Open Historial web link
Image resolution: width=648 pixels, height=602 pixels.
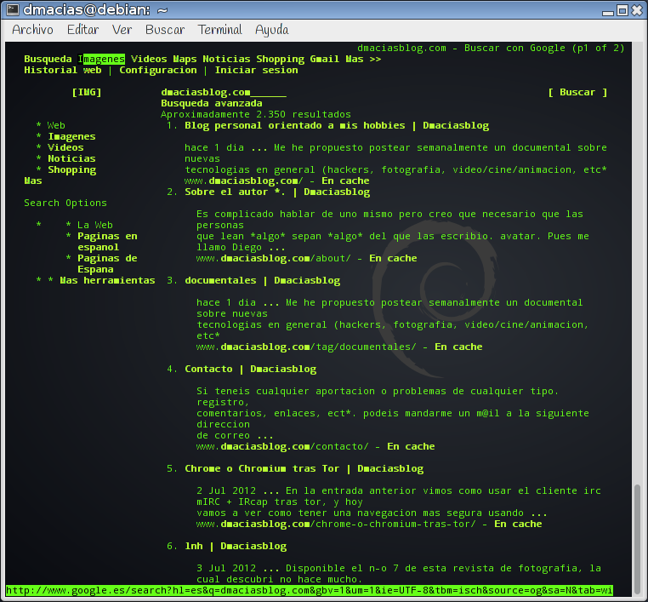click(63, 70)
